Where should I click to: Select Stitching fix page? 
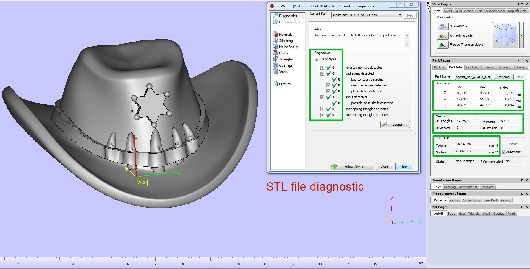pyautogui.click(x=283, y=41)
